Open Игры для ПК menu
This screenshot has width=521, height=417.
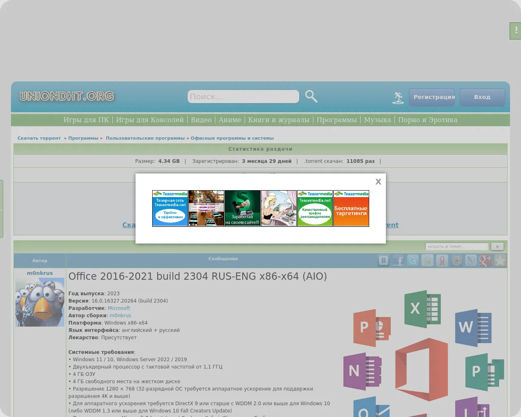pos(86,120)
